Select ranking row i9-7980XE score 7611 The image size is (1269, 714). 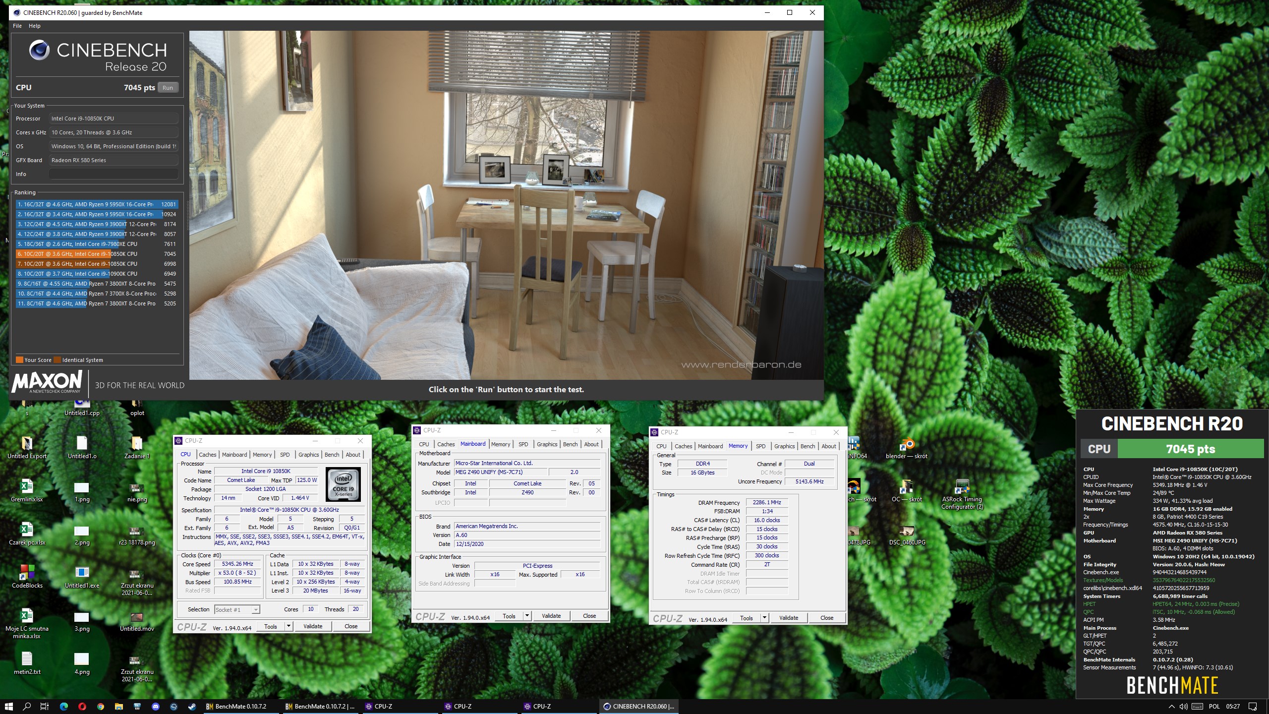[97, 244]
